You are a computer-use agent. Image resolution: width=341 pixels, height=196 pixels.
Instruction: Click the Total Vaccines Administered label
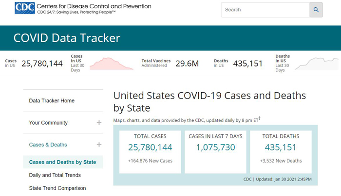[156, 63]
